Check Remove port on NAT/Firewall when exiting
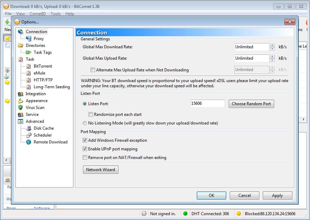Screen dimensions: 310x220 tap(85, 158)
